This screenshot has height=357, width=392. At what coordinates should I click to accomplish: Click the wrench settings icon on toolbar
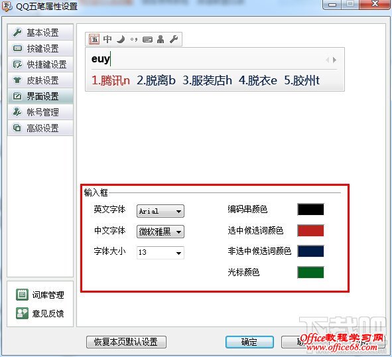[174, 39]
